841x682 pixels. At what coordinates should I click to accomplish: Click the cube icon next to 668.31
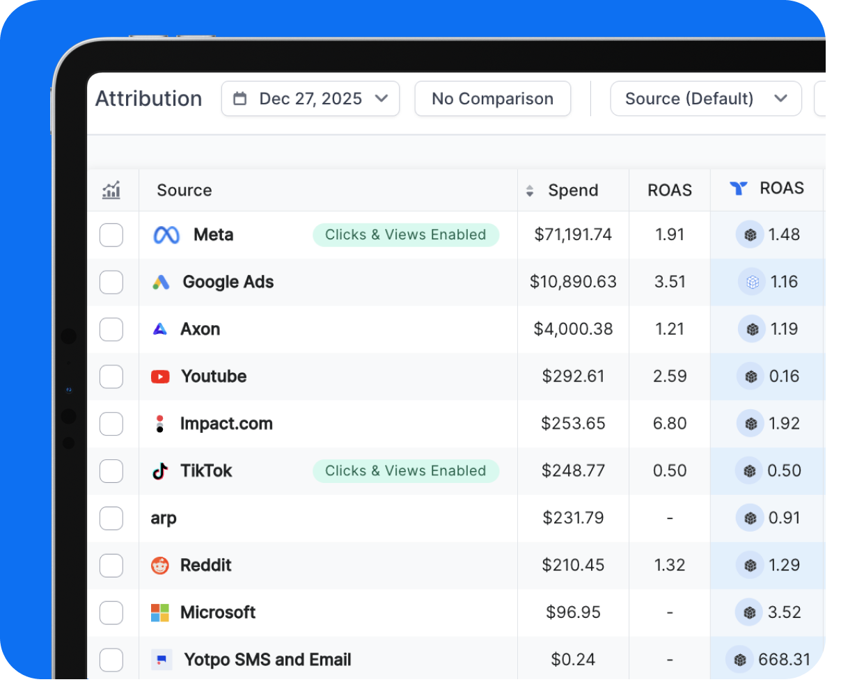tap(739, 659)
